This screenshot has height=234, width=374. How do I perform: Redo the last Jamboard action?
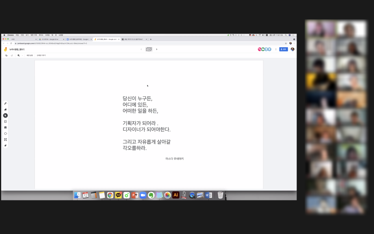coord(12,55)
